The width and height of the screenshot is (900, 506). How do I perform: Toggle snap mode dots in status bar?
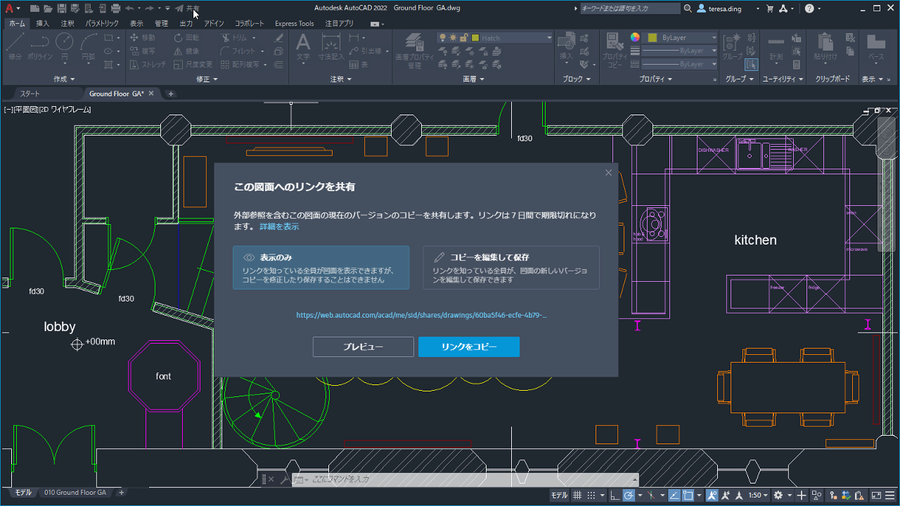pyautogui.click(x=591, y=495)
